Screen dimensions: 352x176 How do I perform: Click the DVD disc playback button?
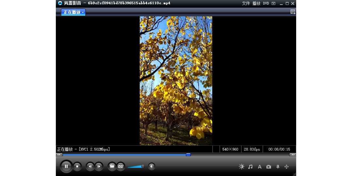pyautogui.click(x=120, y=167)
